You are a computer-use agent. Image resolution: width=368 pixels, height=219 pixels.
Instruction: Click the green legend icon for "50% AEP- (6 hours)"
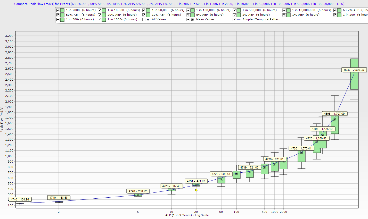pyautogui.click(x=63, y=15)
